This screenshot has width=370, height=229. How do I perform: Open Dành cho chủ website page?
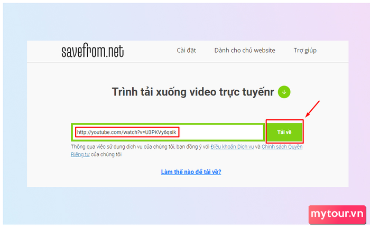(x=245, y=51)
